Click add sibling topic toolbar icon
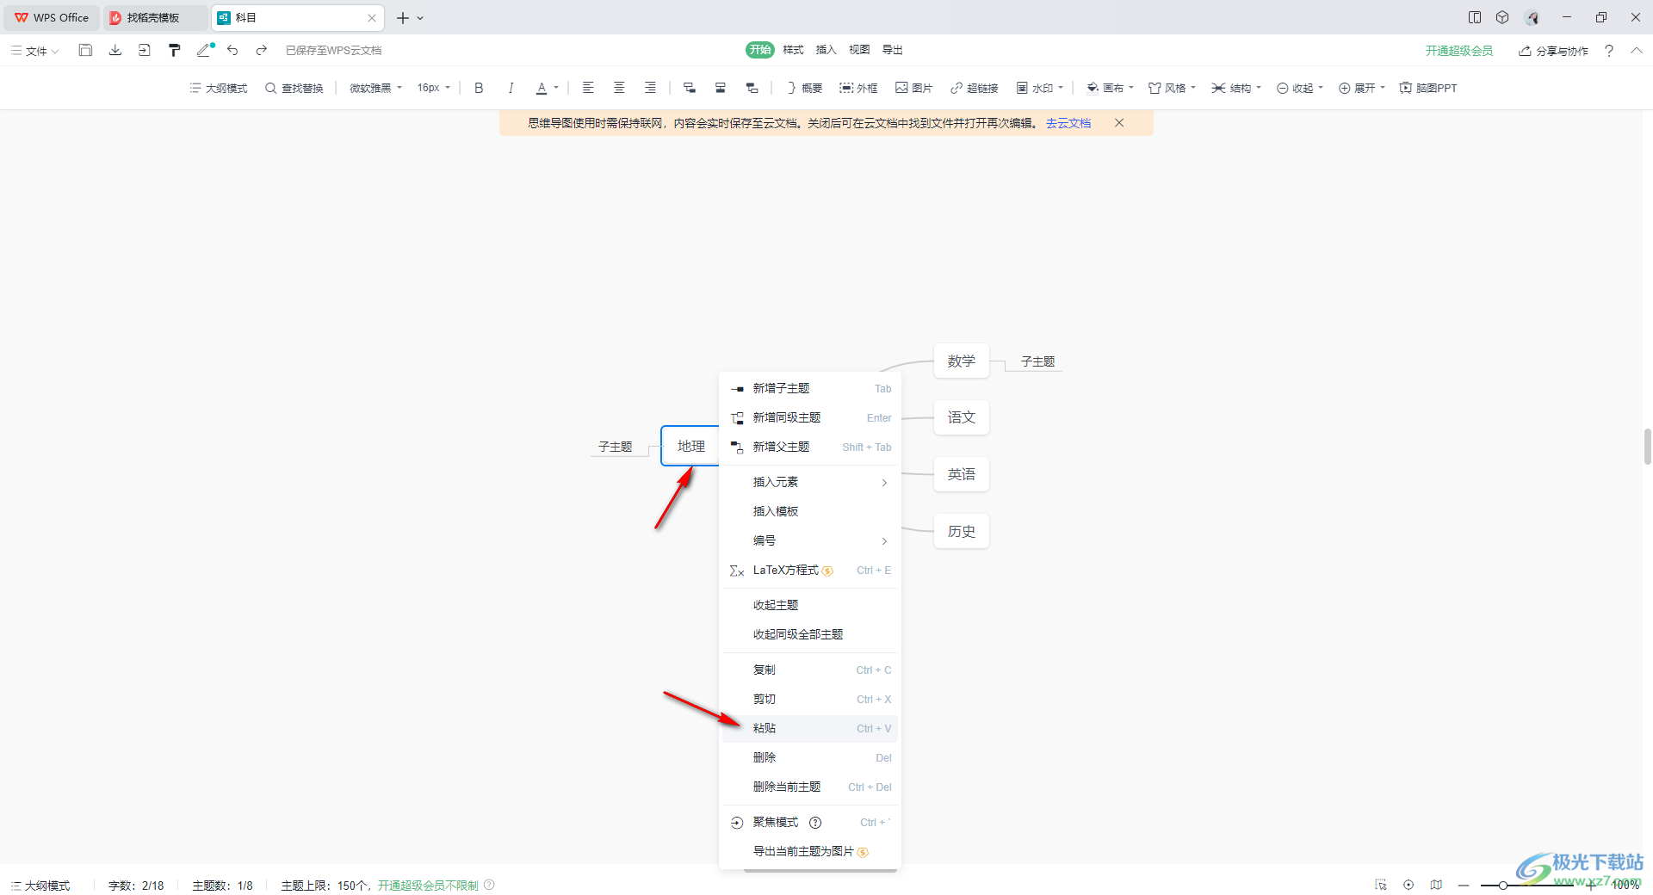Screen dimensions: 1653x895 pos(721,88)
